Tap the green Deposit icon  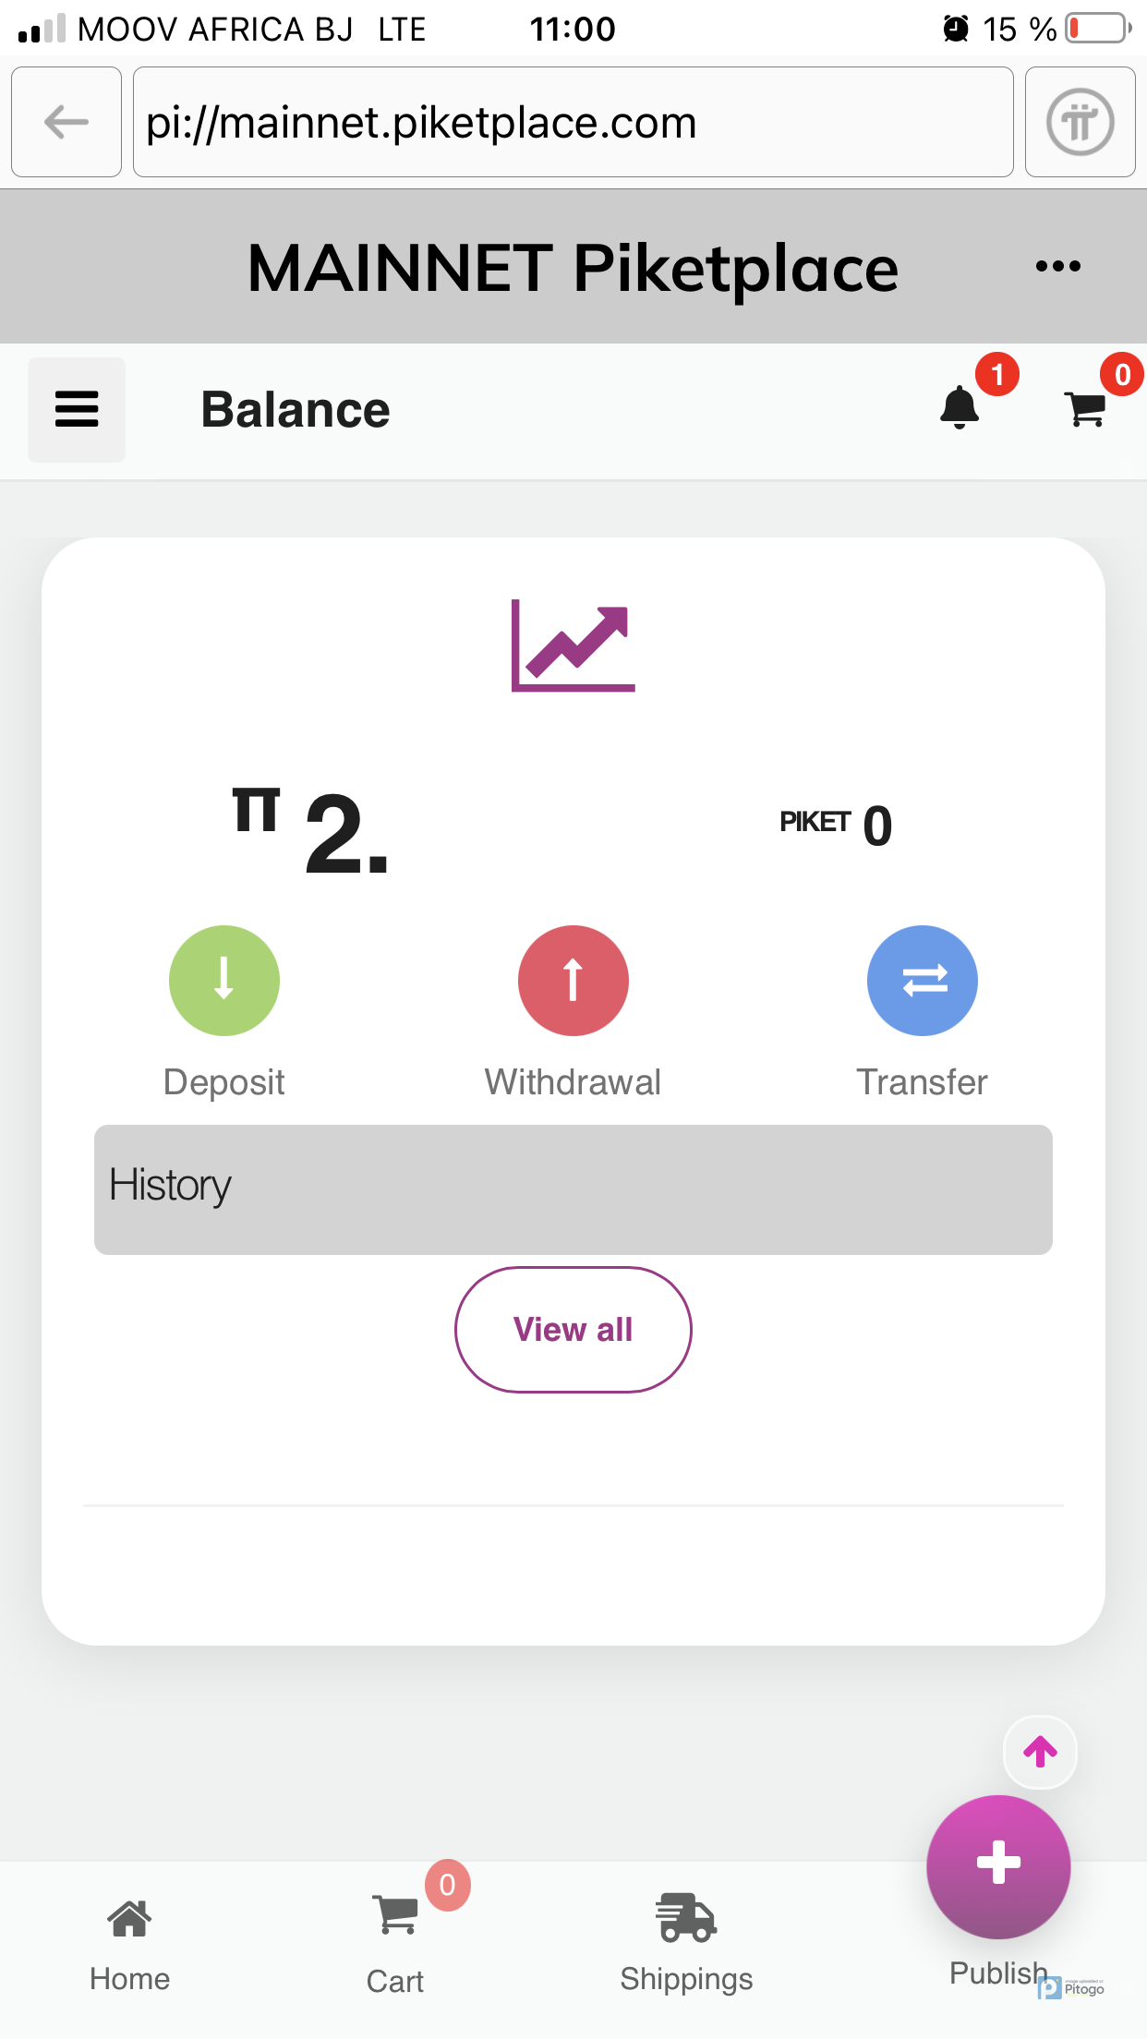[x=223, y=980]
